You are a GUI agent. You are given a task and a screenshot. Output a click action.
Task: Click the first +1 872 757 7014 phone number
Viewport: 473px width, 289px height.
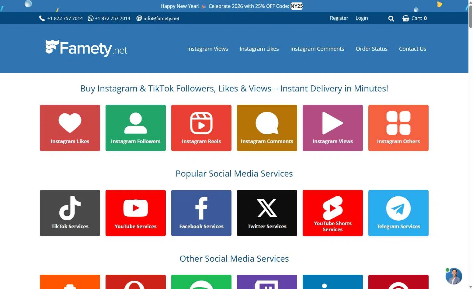(65, 18)
